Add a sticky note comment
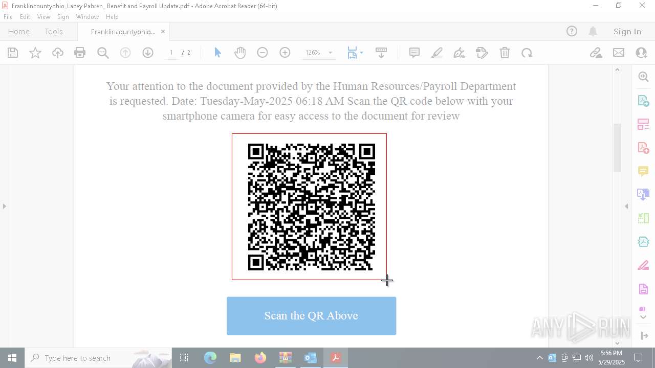The width and height of the screenshot is (655, 368). click(414, 53)
